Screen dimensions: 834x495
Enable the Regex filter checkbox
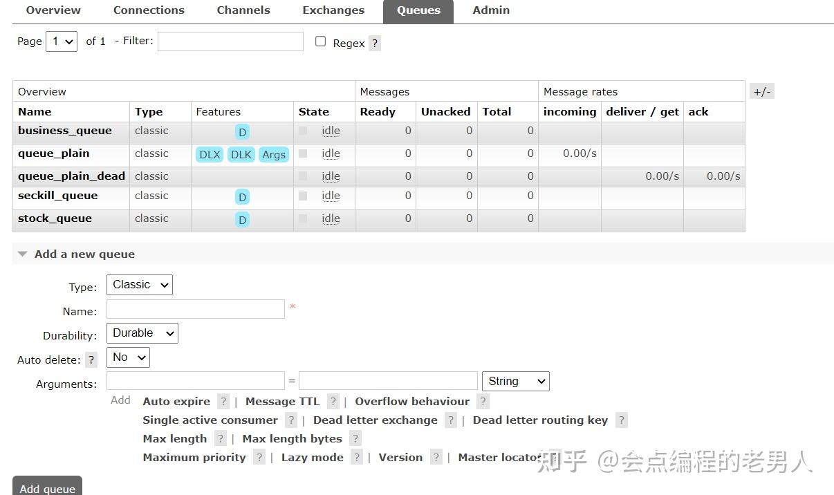tap(320, 41)
